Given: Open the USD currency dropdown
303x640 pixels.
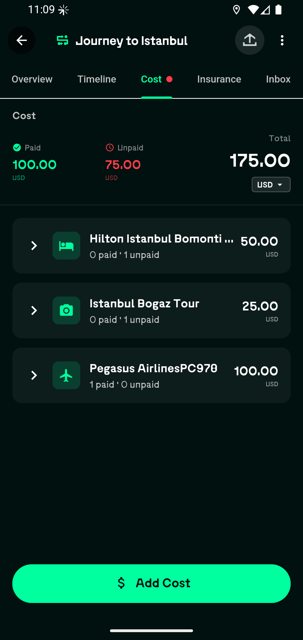Looking at the screenshot, I should pyautogui.click(x=271, y=185).
